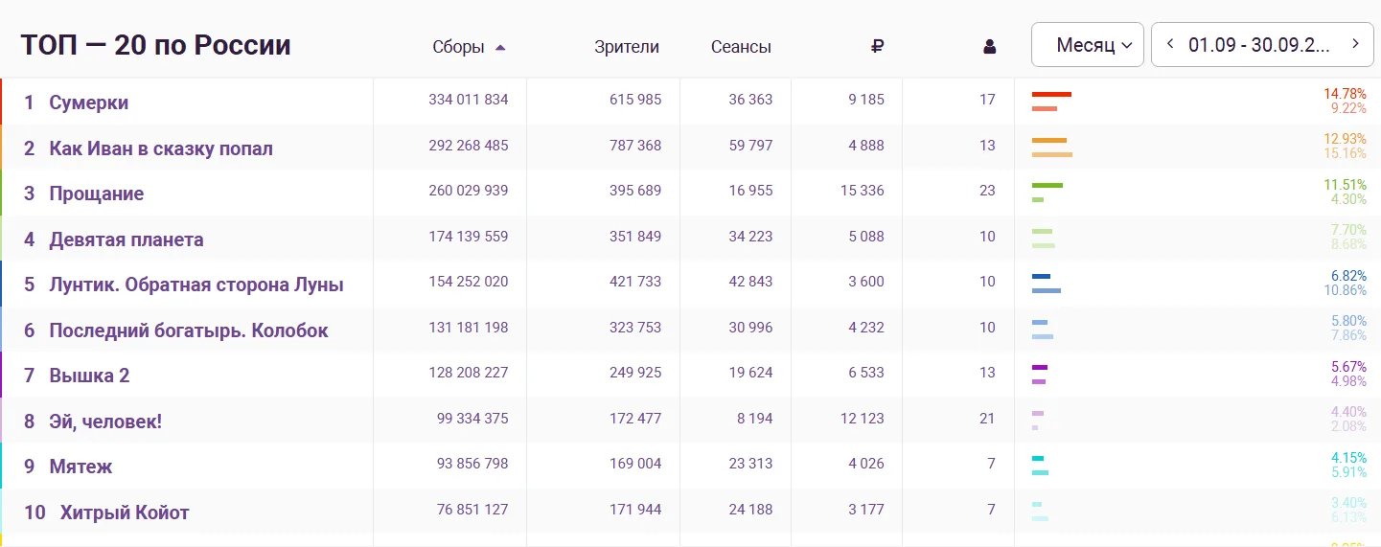
Task: Click the green share bars for Прощание
Action: 1047,193
